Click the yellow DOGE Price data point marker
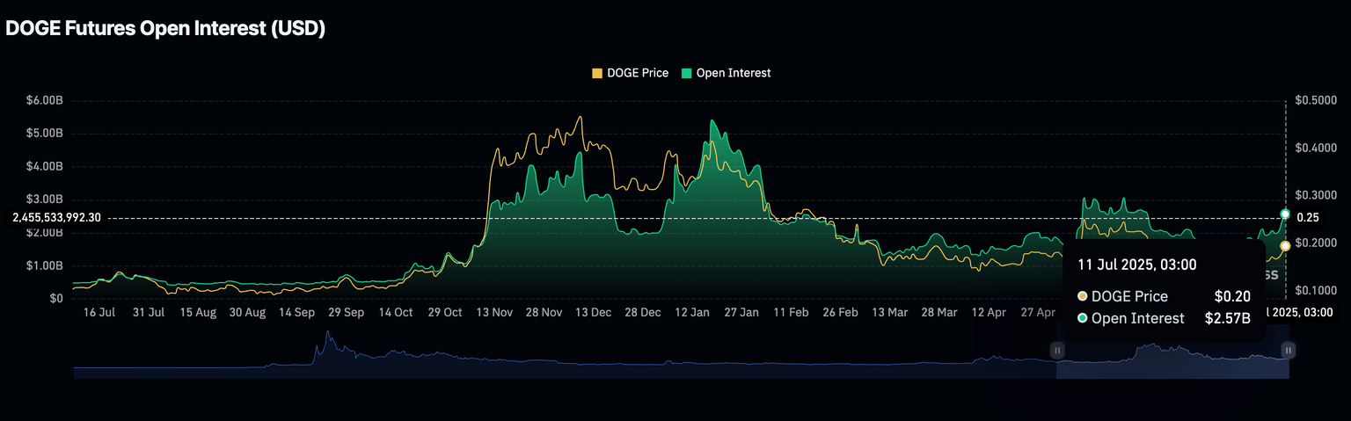Viewport: 1351px width, 421px height. [x=1285, y=246]
